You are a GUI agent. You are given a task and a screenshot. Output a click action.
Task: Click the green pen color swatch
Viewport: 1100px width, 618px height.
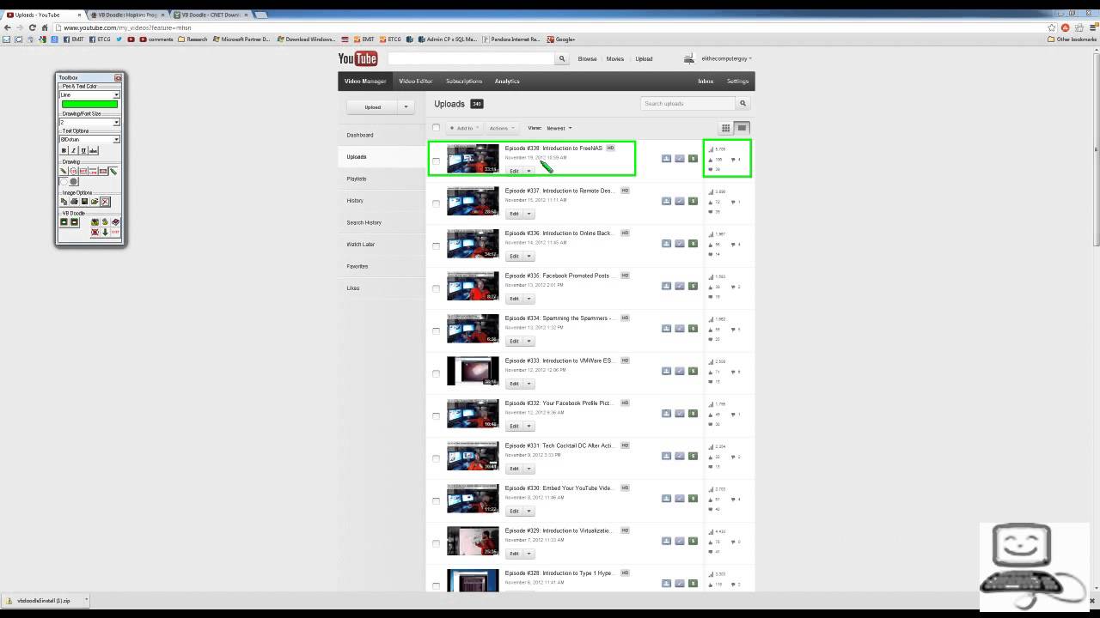(x=89, y=104)
